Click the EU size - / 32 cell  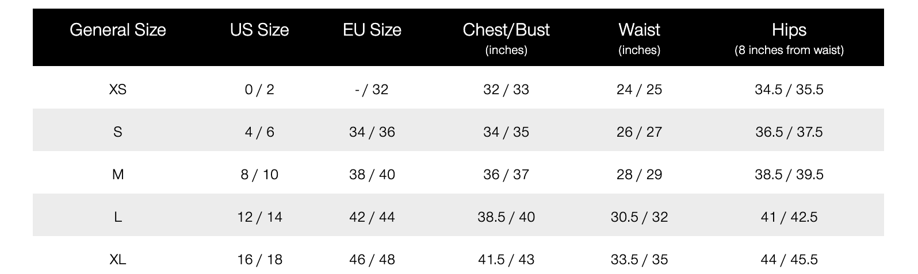coord(372,90)
